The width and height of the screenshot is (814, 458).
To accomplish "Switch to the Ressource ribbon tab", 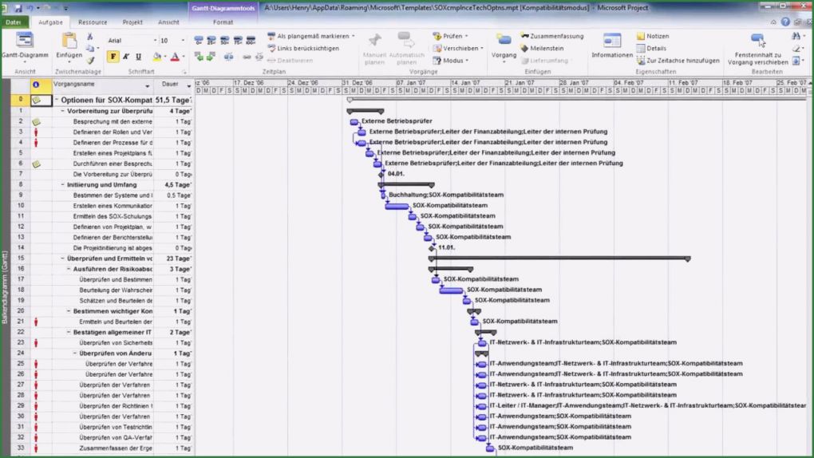I will point(93,22).
